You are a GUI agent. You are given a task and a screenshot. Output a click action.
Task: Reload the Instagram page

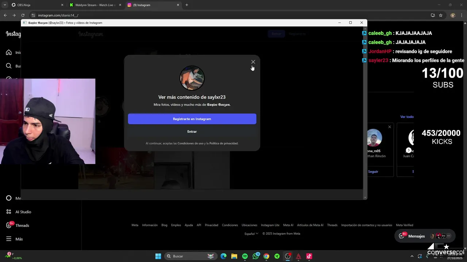(23, 15)
